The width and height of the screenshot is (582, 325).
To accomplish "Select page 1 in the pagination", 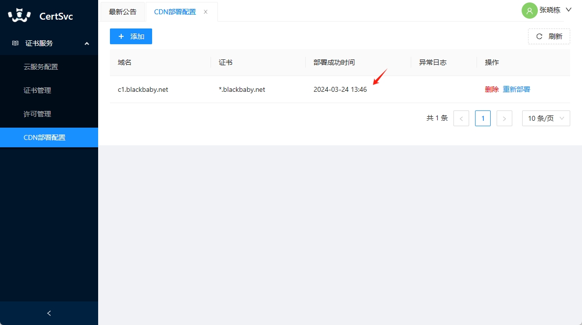I will pyautogui.click(x=483, y=118).
